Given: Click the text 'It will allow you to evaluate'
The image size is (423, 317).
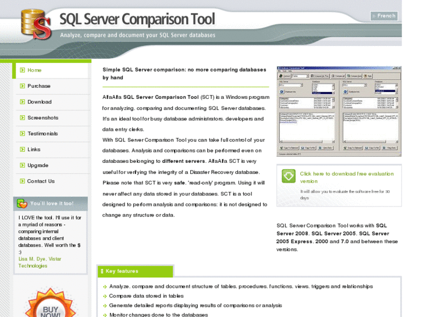Looking at the screenshot, I should coord(345,195).
